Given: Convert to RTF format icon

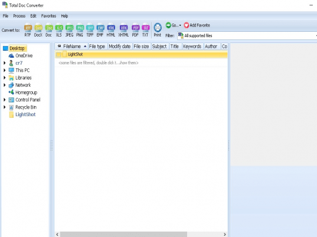Looking at the screenshot, I should (28, 30).
